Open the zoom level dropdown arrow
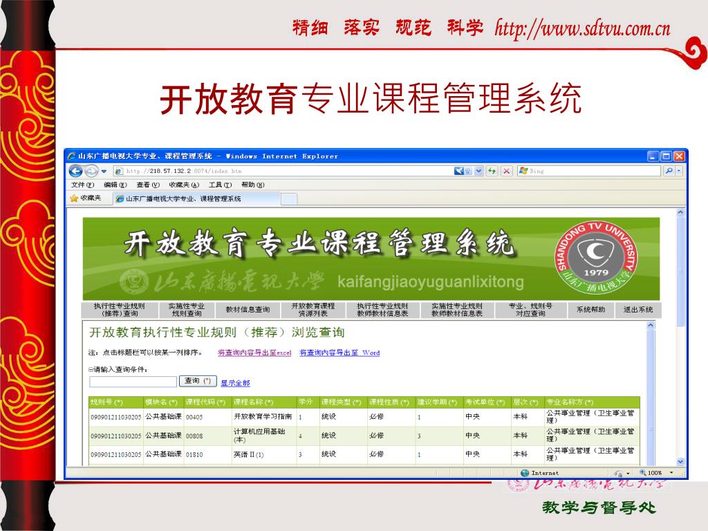 click(671, 473)
